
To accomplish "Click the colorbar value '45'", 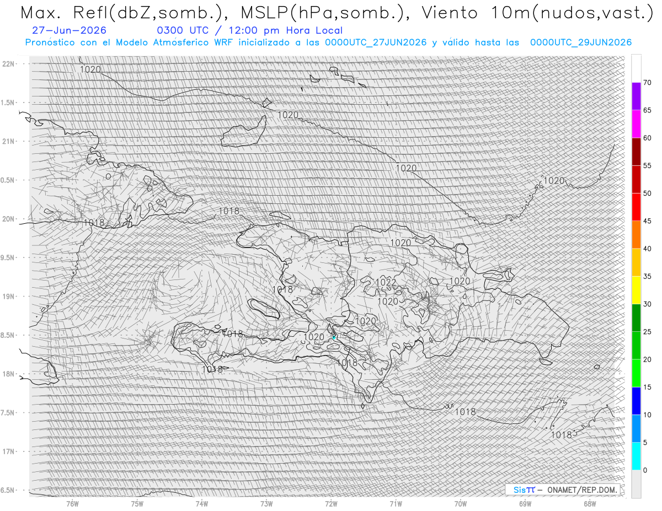I will [648, 221].
